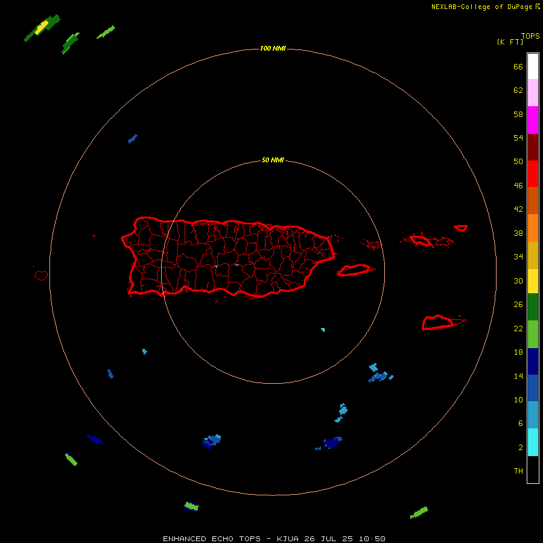This screenshot has width=543, height=543.
Task: Click the legend value "42"
Action: 518,209
